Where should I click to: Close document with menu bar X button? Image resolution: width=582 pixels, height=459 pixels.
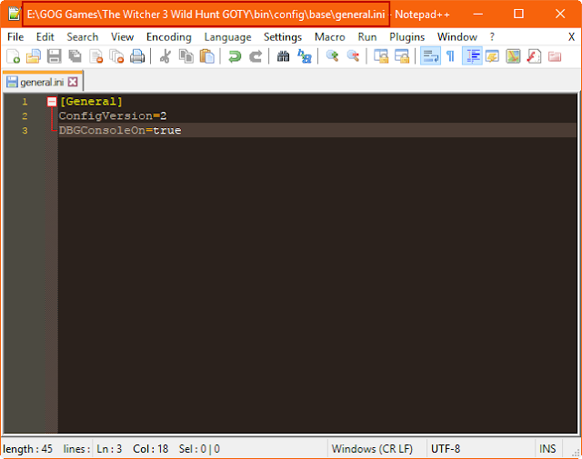coord(571,36)
